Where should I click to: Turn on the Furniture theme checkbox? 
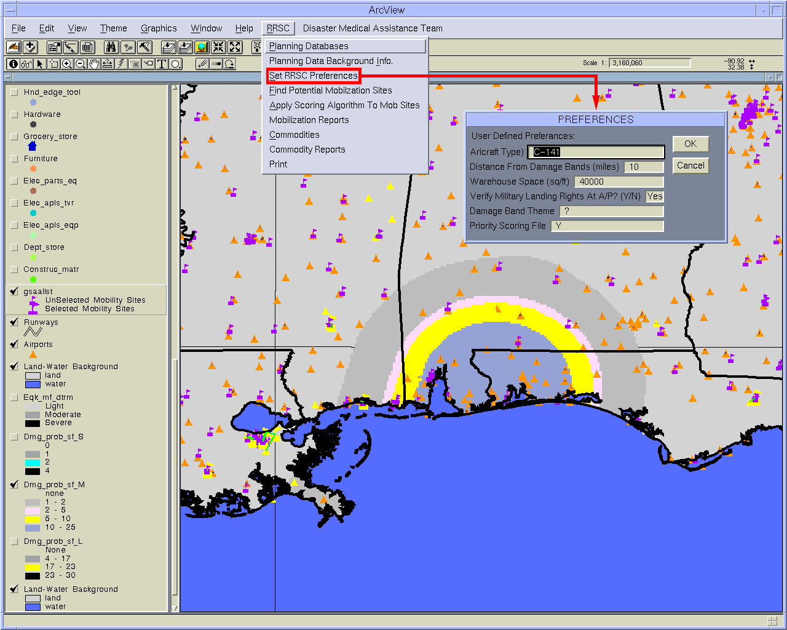pos(14,159)
